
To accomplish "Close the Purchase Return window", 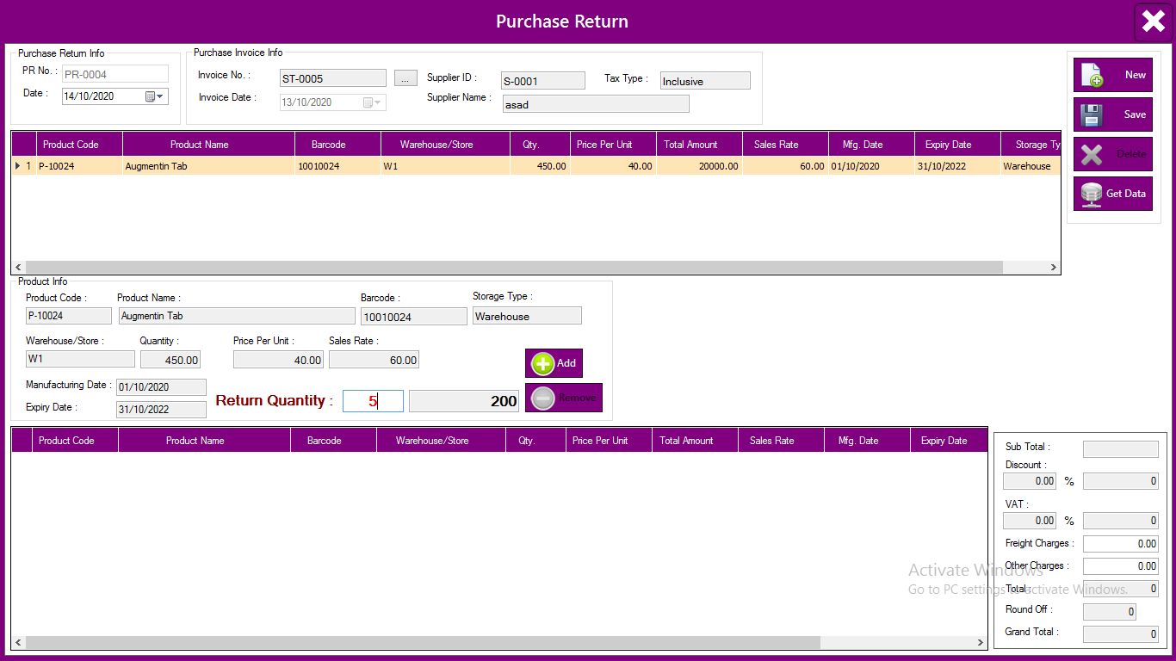I will (1153, 22).
